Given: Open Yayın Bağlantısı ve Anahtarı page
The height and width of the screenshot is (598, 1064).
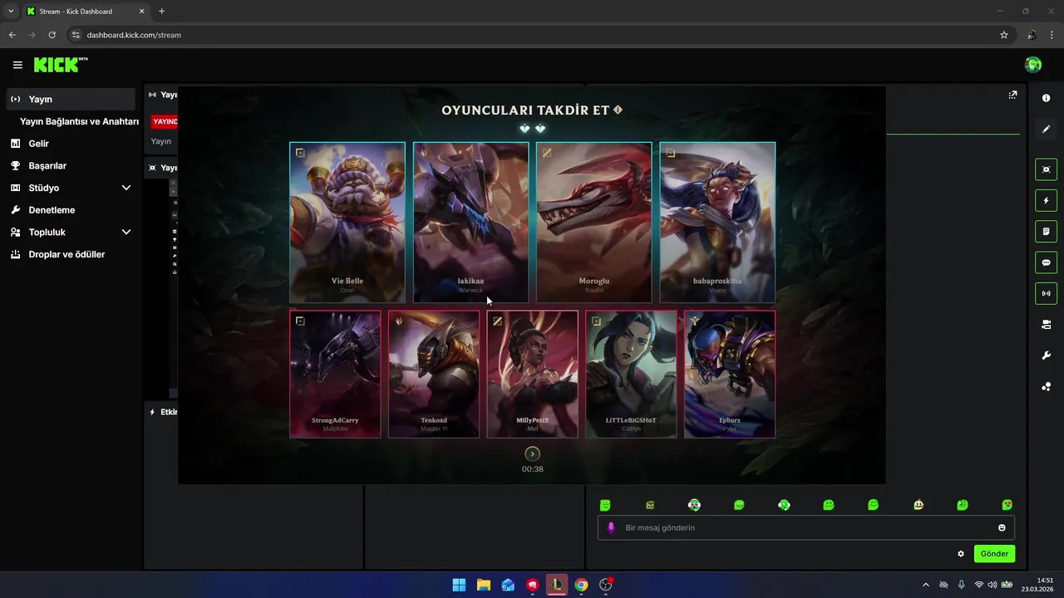Looking at the screenshot, I should pos(79,121).
